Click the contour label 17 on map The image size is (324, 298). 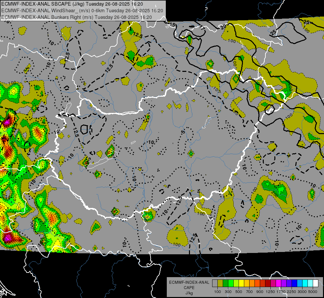point(202,27)
